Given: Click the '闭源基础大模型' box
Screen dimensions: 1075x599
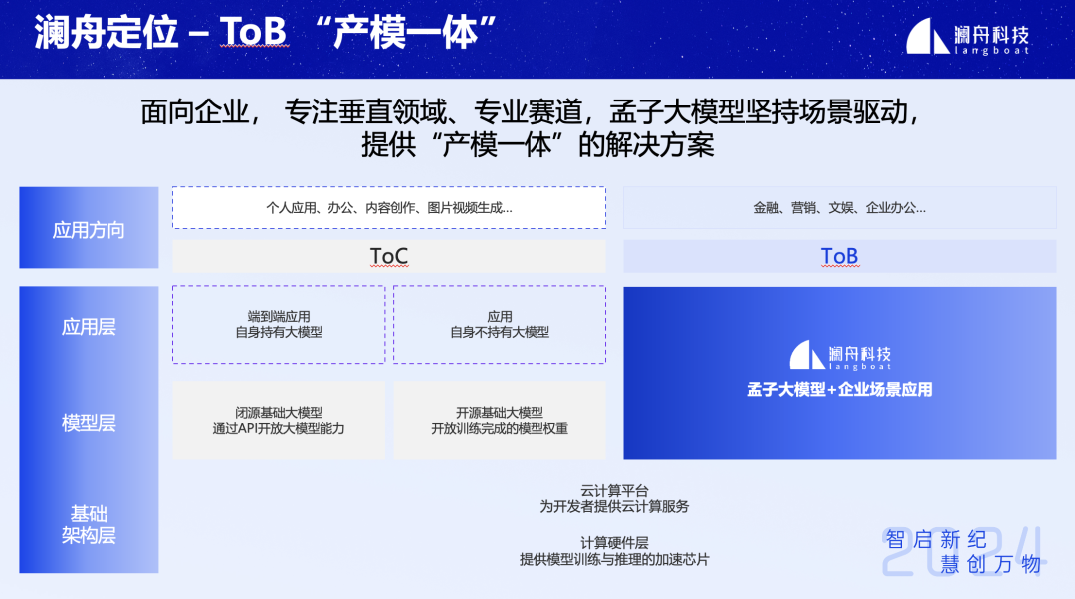Looking at the screenshot, I should pos(279,420).
